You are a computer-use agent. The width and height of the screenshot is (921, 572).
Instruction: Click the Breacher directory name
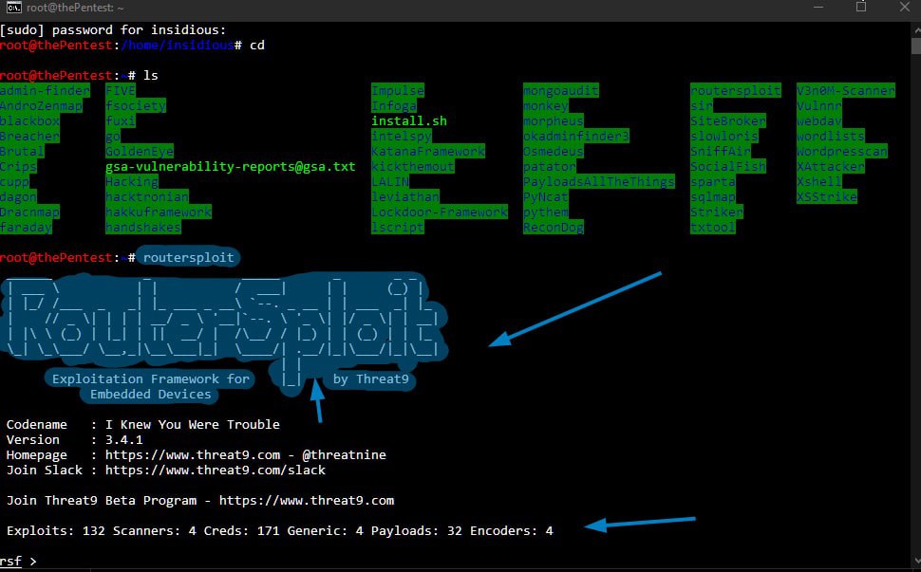30,136
